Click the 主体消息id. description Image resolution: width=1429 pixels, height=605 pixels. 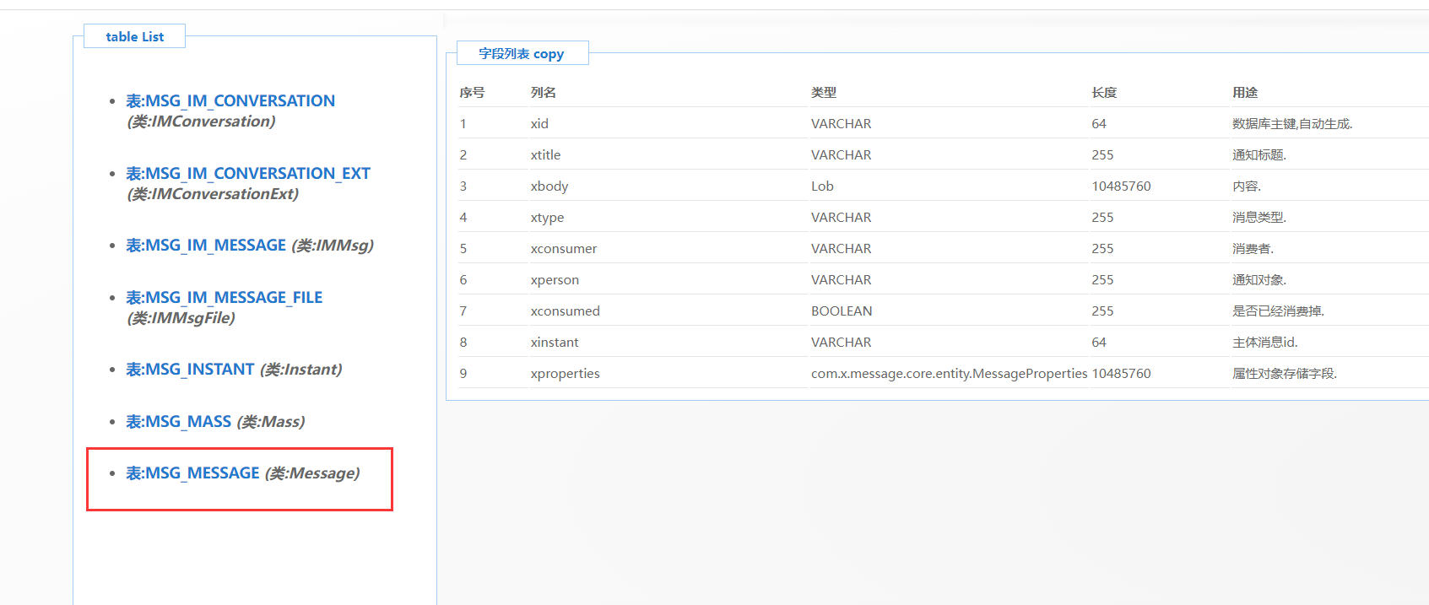(x=1265, y=343)
